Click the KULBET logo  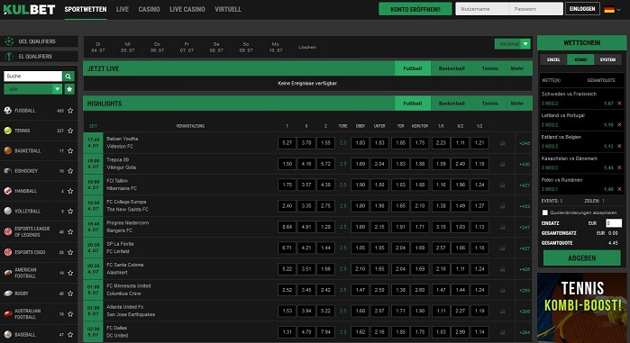tap(29, 9)
